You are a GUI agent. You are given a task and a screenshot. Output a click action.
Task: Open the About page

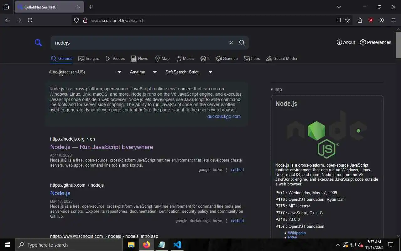tap(346, 42)
